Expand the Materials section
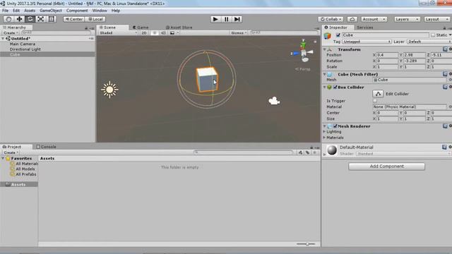Viewport: 452px width, 254px height. click(x=325, y=138)
